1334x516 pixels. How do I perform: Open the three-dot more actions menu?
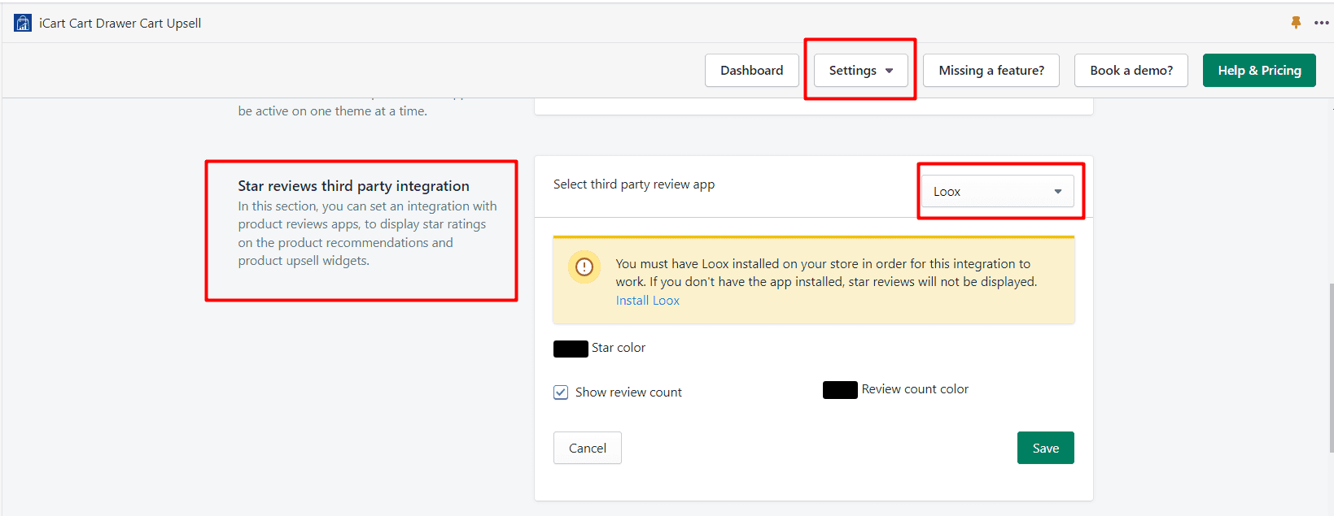[1321, 23]
